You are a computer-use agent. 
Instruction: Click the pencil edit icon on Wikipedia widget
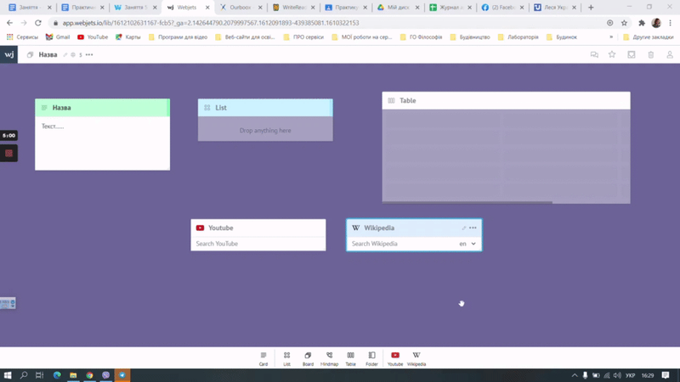(464, 228)
